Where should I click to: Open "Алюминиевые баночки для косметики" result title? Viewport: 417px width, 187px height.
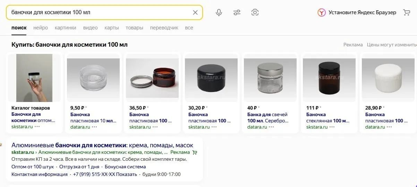(x=102, y=145)
